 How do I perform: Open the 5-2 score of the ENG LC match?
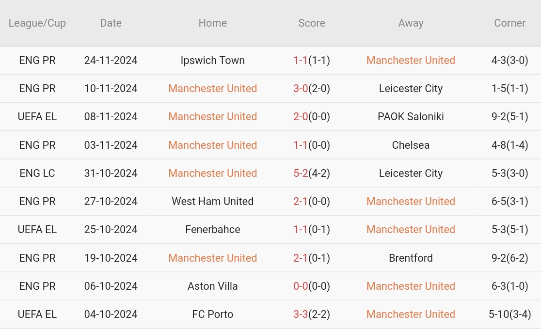(301, 173)
